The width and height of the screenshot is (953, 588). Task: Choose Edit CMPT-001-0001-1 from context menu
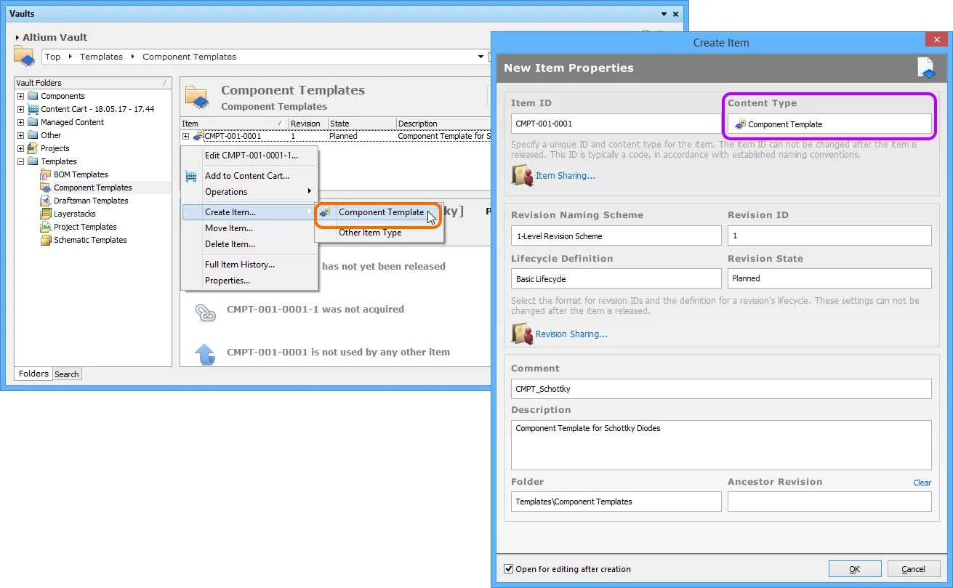coord(249,156)
